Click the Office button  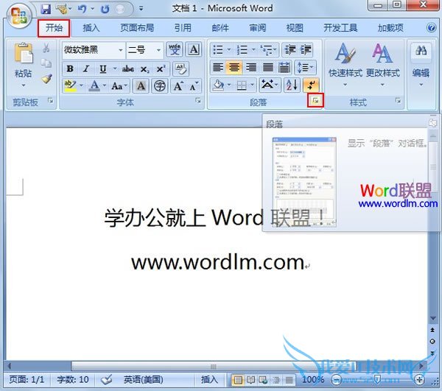(18, 15)
